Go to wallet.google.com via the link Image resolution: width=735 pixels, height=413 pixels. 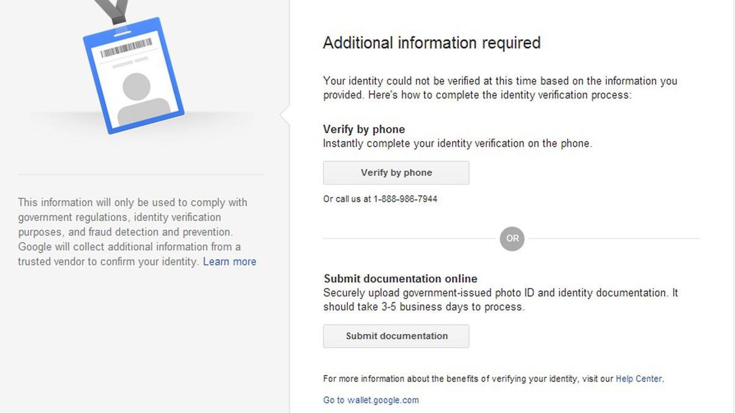pyautogui.click(x=371, y=400)
